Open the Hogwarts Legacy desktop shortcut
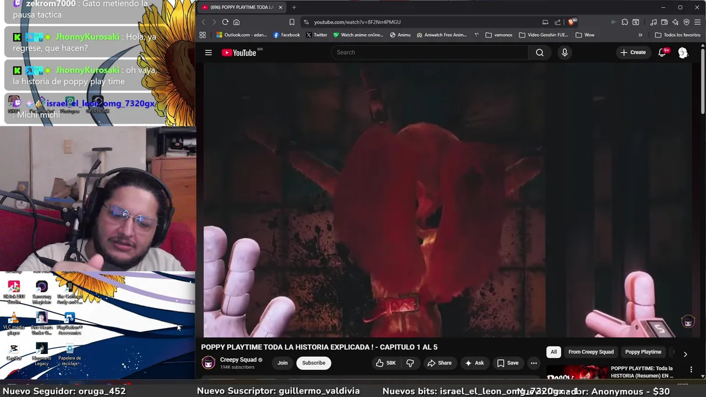 [42, 354]
